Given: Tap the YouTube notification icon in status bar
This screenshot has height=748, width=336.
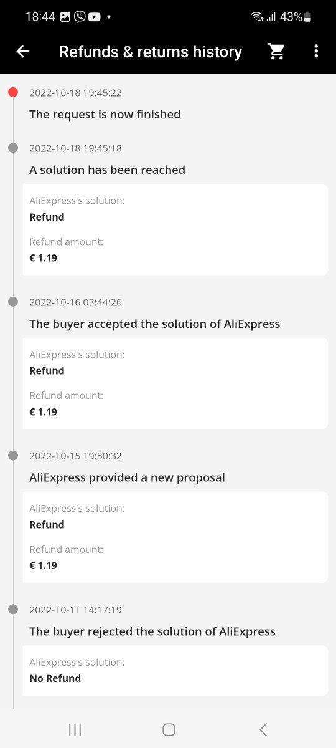Looking at the screenshot, I should 95,17.
